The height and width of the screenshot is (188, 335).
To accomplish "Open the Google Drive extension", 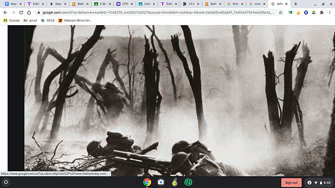I will [314, 13].
